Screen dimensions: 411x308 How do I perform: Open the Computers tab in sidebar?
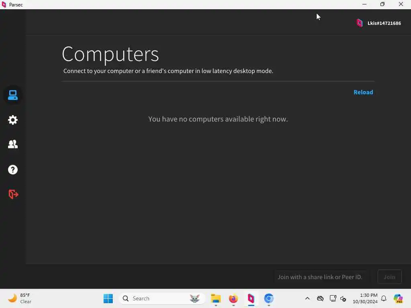(12, 95)
